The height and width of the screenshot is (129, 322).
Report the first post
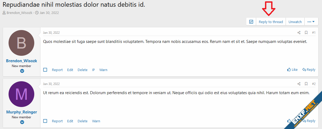pyautogui.click(x=57, y=70)
